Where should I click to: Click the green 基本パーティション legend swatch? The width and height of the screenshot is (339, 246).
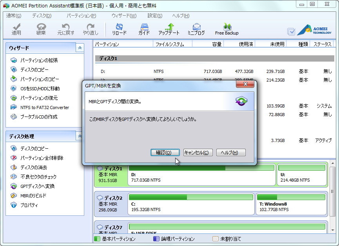(x=96, y=238)
